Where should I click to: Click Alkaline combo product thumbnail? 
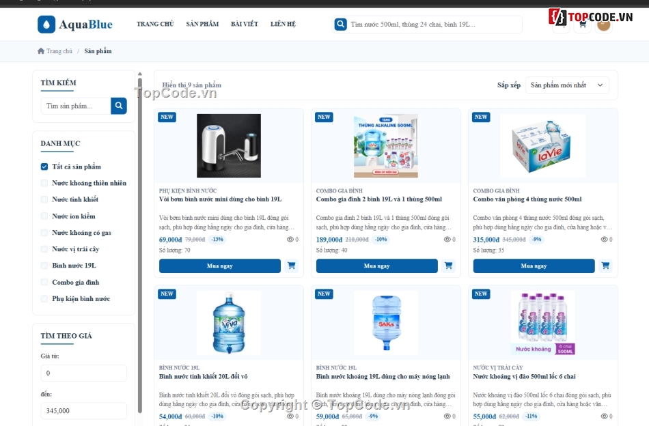pos(386,145)
